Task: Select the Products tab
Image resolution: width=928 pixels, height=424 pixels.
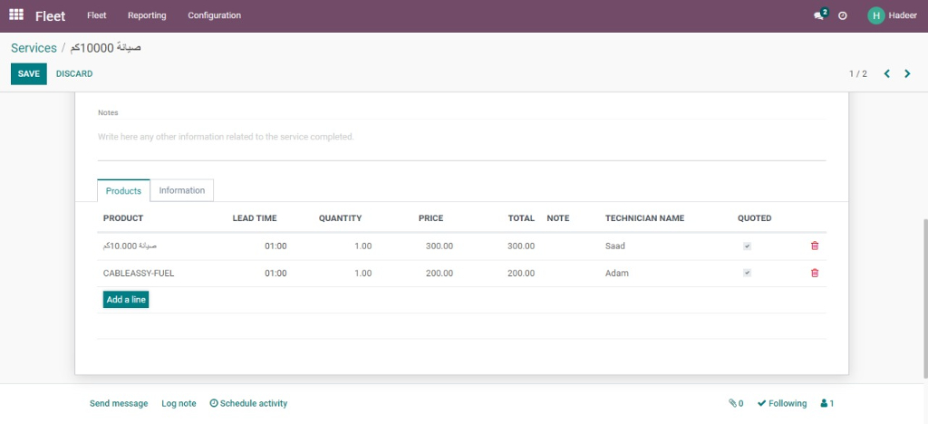Action: pos(123,191)
